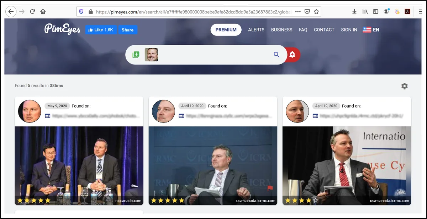Open the Firefox hamburger menu
Viewport: 427px width, 219px height.
tap(421, 12)
